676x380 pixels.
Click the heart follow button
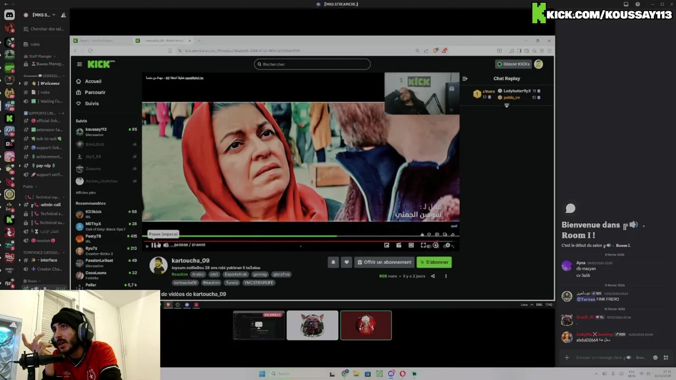tap(346, 262)
